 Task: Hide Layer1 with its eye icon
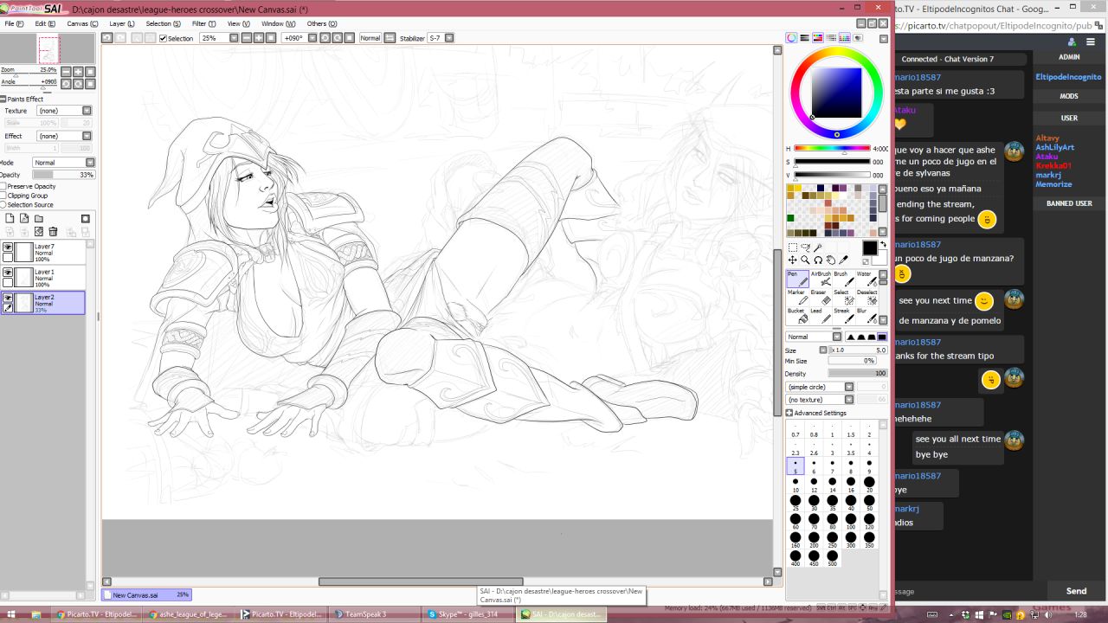8,273
